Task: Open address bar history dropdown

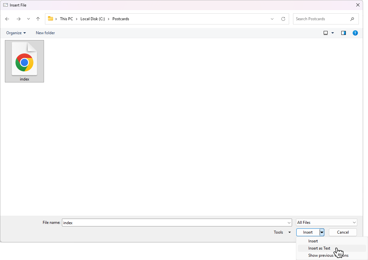Action: click(x=272, y=19)
